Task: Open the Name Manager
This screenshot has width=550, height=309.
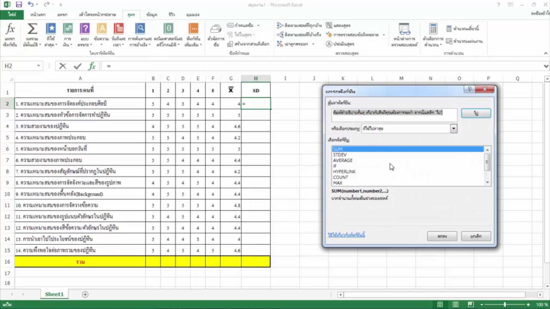Action: (215, 35)
